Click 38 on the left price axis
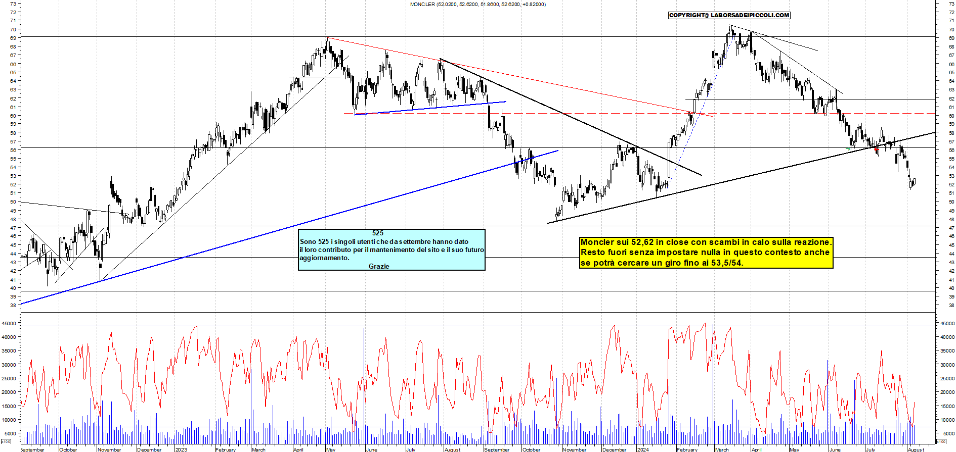 [13, 305]
